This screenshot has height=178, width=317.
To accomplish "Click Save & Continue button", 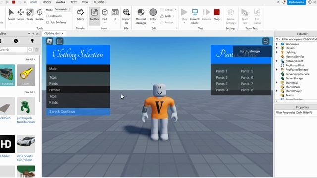I will click(78, 111).
